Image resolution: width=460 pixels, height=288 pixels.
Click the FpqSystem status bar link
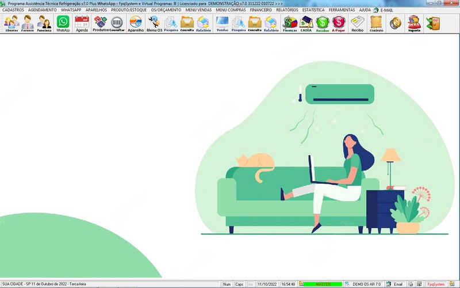(435, 285)
